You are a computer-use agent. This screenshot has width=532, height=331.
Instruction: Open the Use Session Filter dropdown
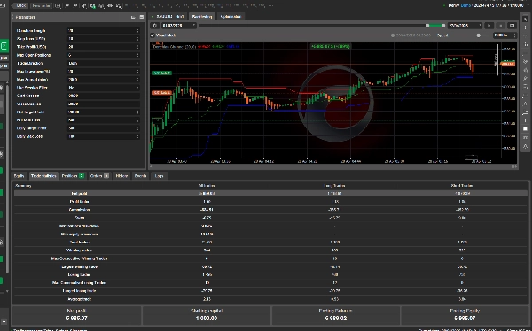tap(104, 88)
